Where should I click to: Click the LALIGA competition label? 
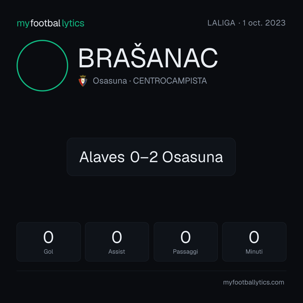point(221,23)
